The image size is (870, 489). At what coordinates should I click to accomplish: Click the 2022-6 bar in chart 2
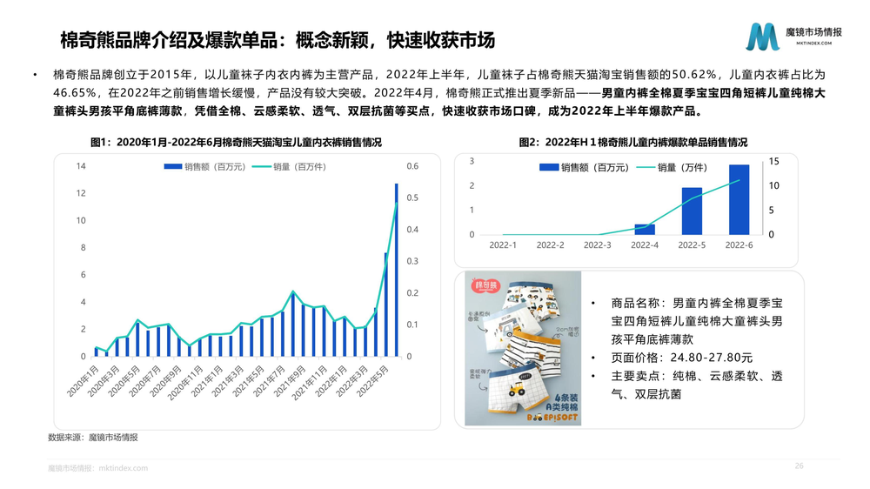coord(739,199)
